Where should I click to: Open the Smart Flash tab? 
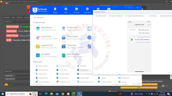87,10
